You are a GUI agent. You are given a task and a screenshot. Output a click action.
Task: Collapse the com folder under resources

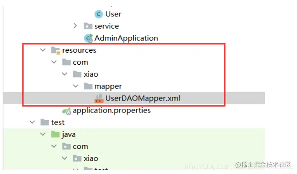pyautogui.click(x=54, y=62)
